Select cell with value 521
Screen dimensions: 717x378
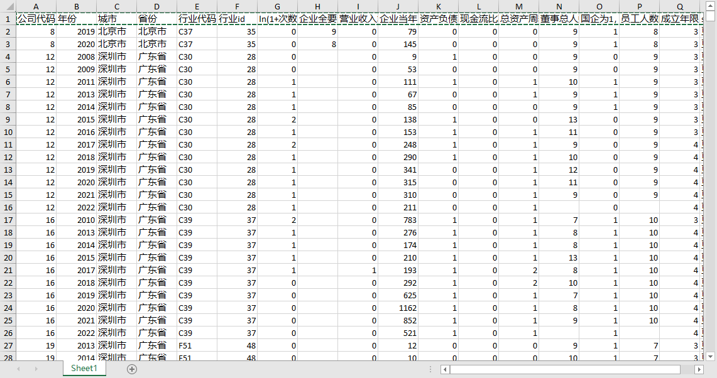[x=398, y=333]
